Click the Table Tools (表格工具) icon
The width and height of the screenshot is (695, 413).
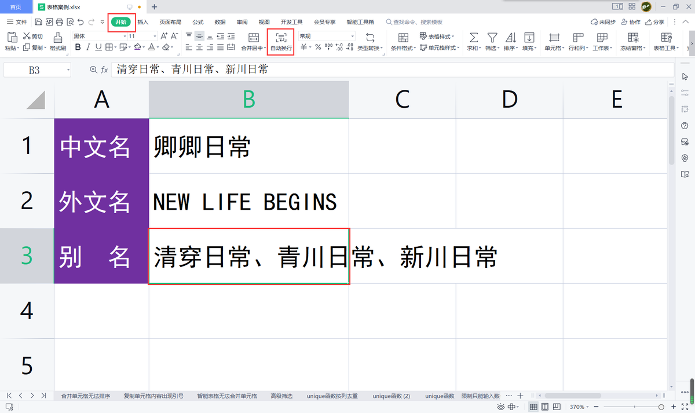click(x=666, y=37)
